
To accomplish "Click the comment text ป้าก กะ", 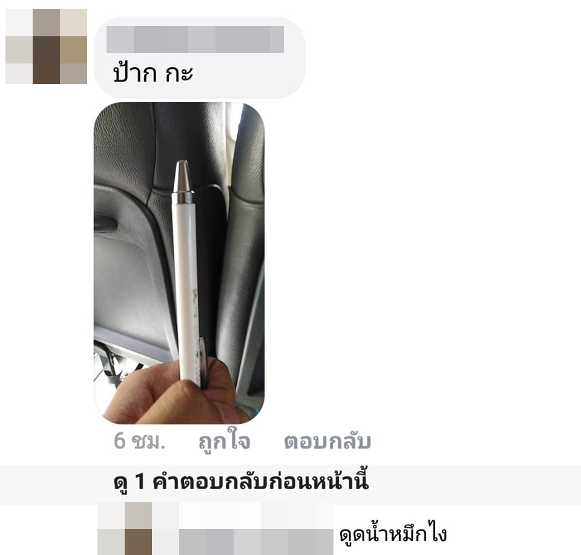I will [153, 72].
